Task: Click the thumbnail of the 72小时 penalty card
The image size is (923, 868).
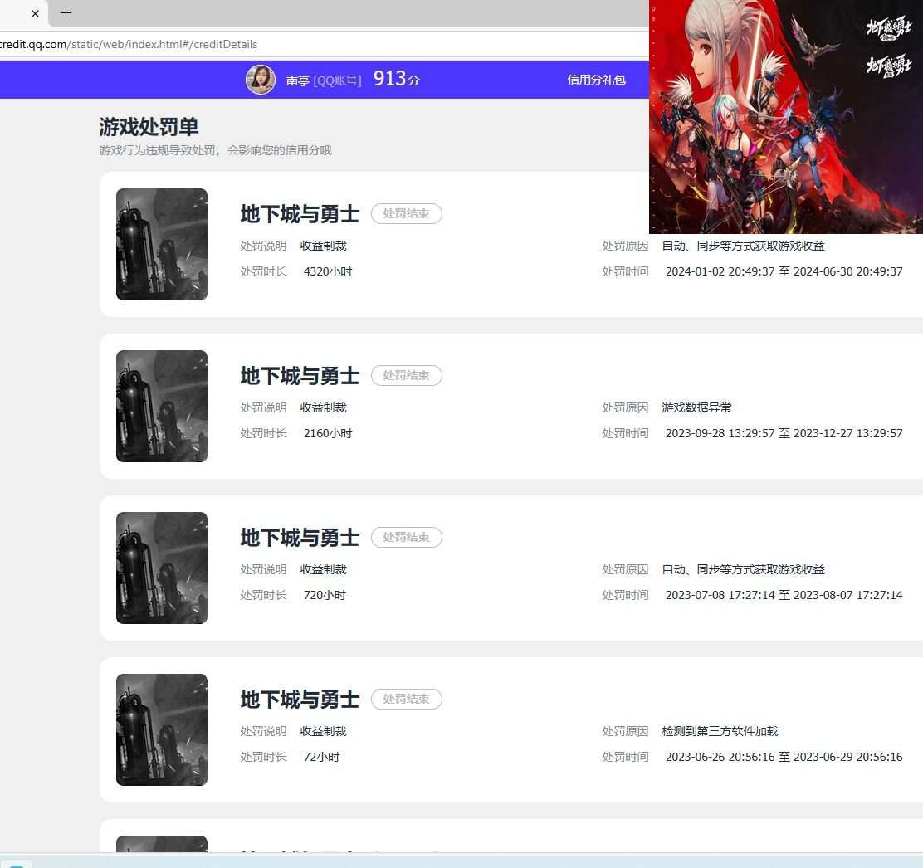Action: pyautogui.click(x=162, y=729)
